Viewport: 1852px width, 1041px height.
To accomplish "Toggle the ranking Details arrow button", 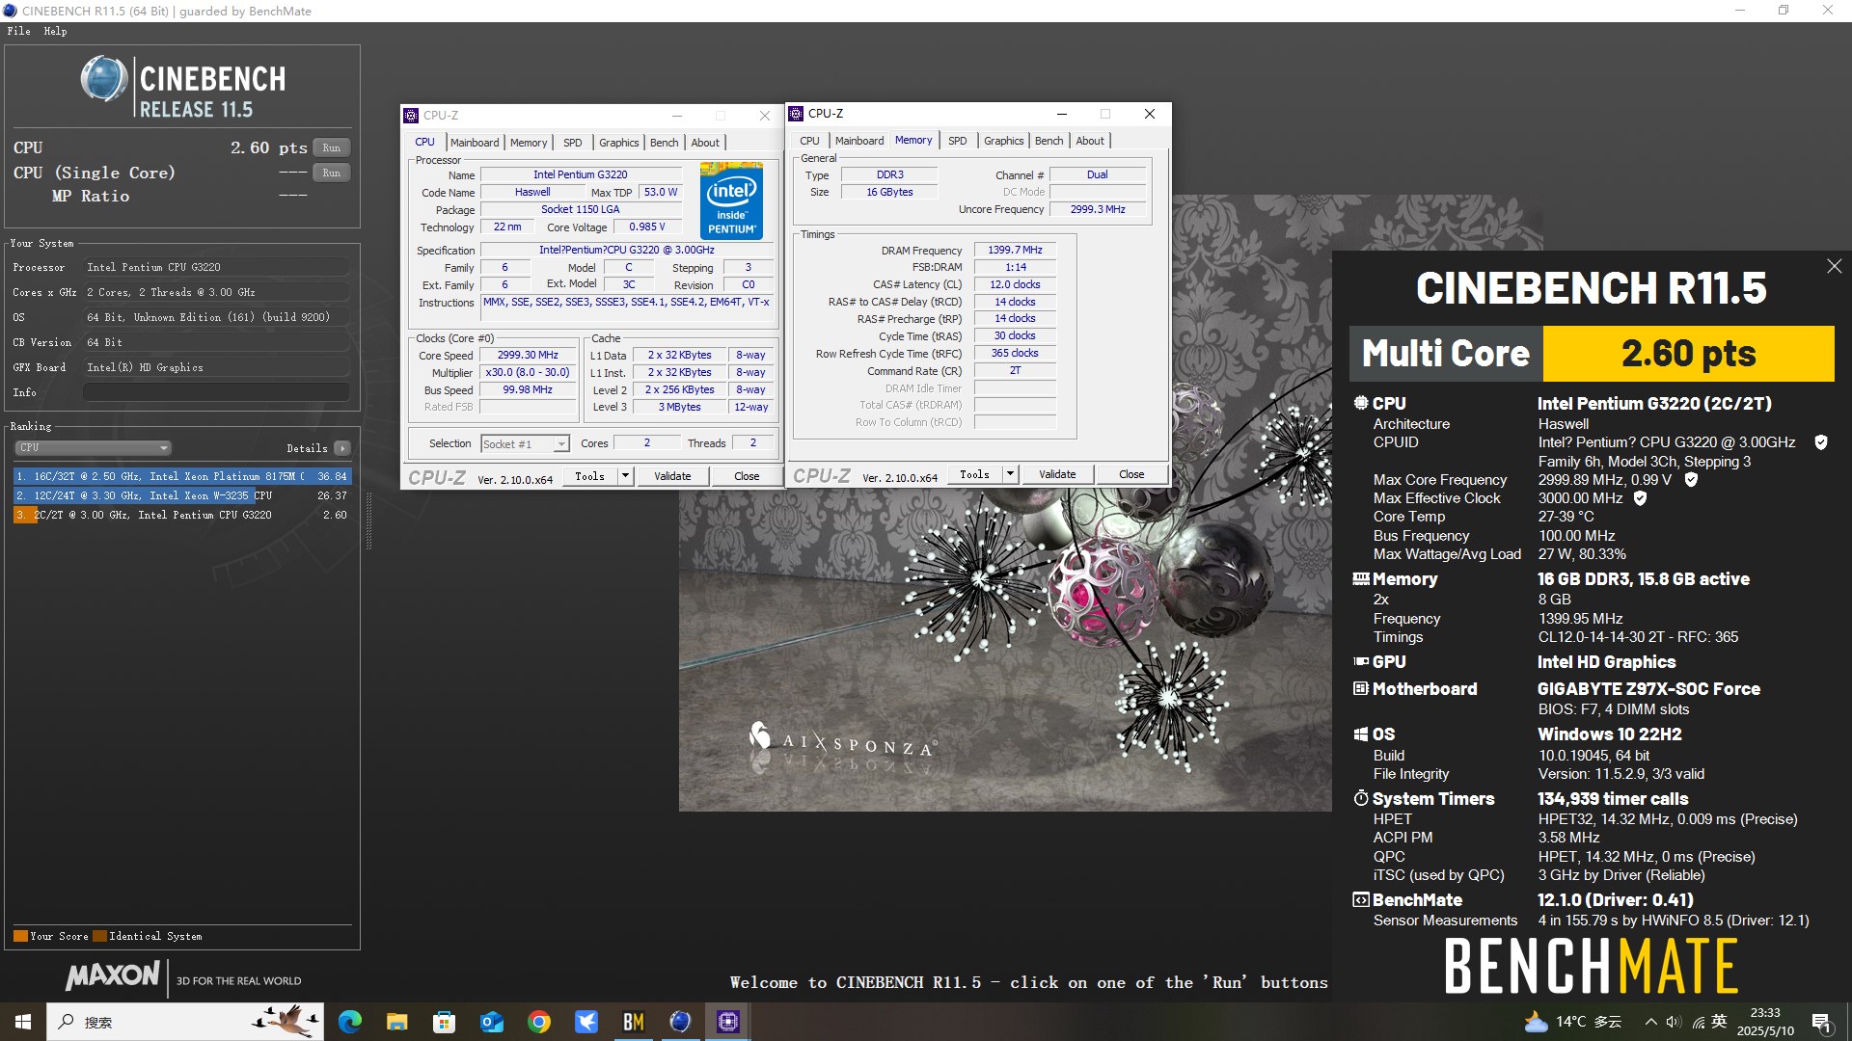I will [x=342, y=448].
